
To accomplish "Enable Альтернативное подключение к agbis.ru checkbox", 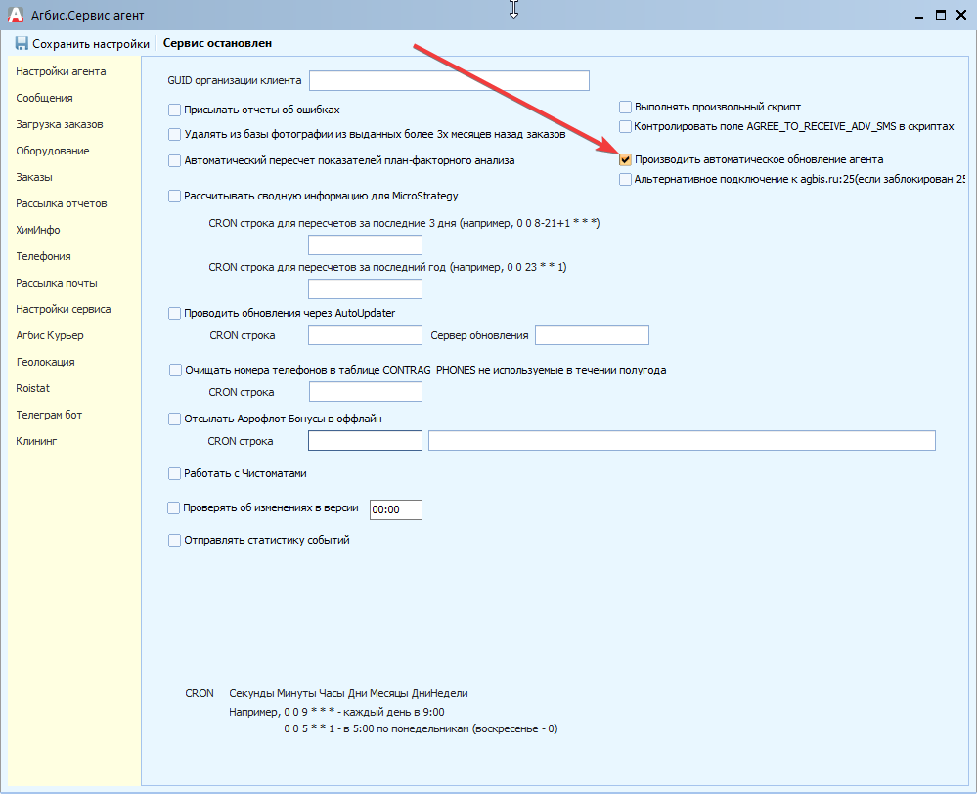I will tap(625, 180).
